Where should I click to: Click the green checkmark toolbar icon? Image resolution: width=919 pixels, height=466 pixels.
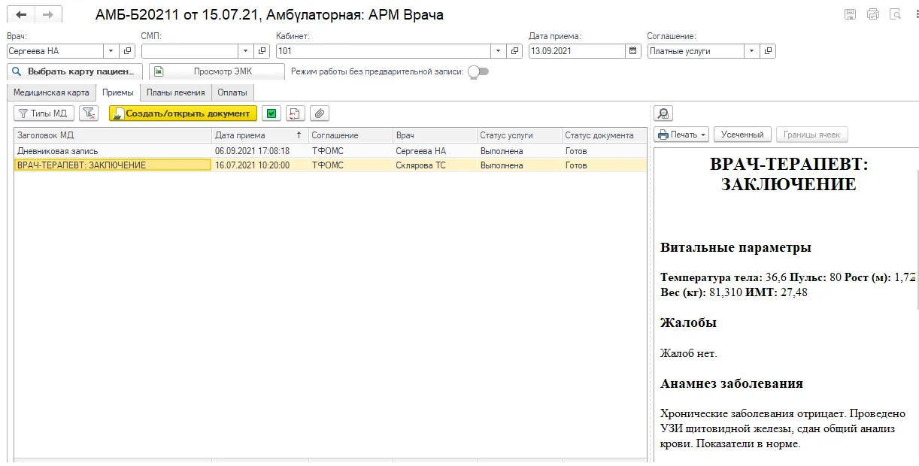click(271, 113)
